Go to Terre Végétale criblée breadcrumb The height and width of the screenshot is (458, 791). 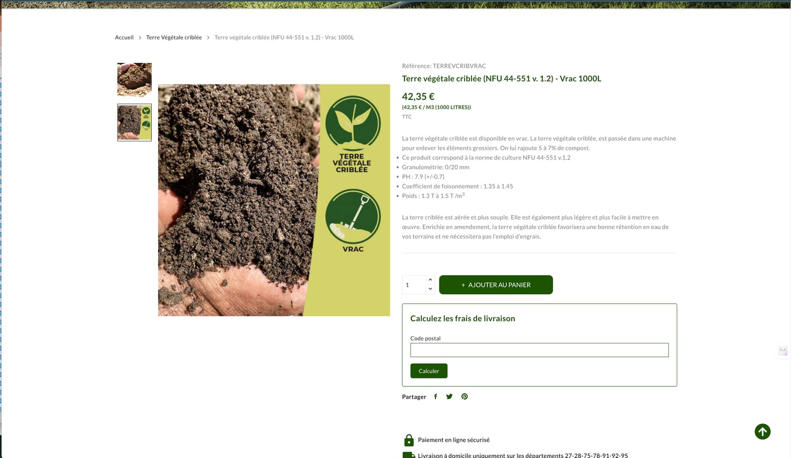(174, 38)
